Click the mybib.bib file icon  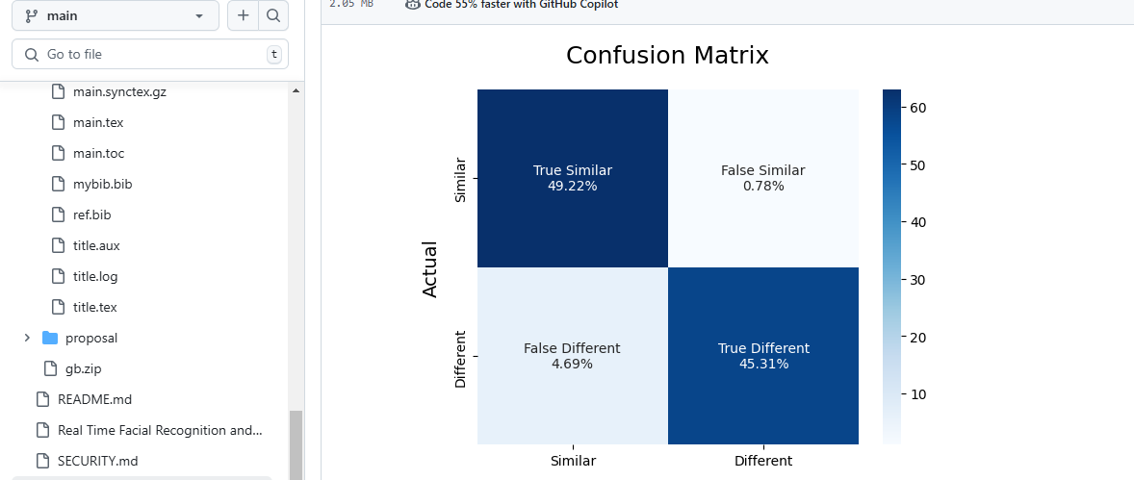coord(58,185)
